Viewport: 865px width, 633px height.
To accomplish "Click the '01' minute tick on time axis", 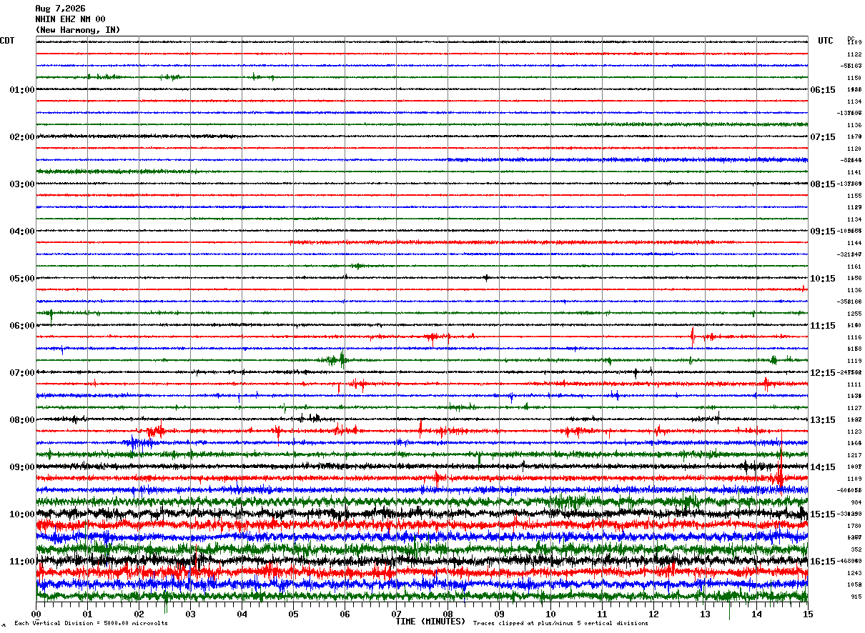I will (x=88, y=614).
